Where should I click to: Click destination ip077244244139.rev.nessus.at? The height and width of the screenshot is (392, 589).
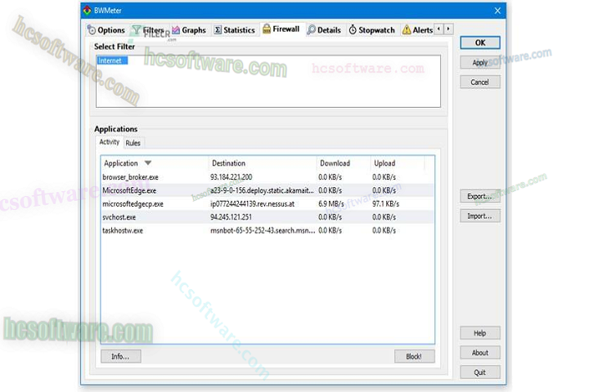[x=253, y=204]
